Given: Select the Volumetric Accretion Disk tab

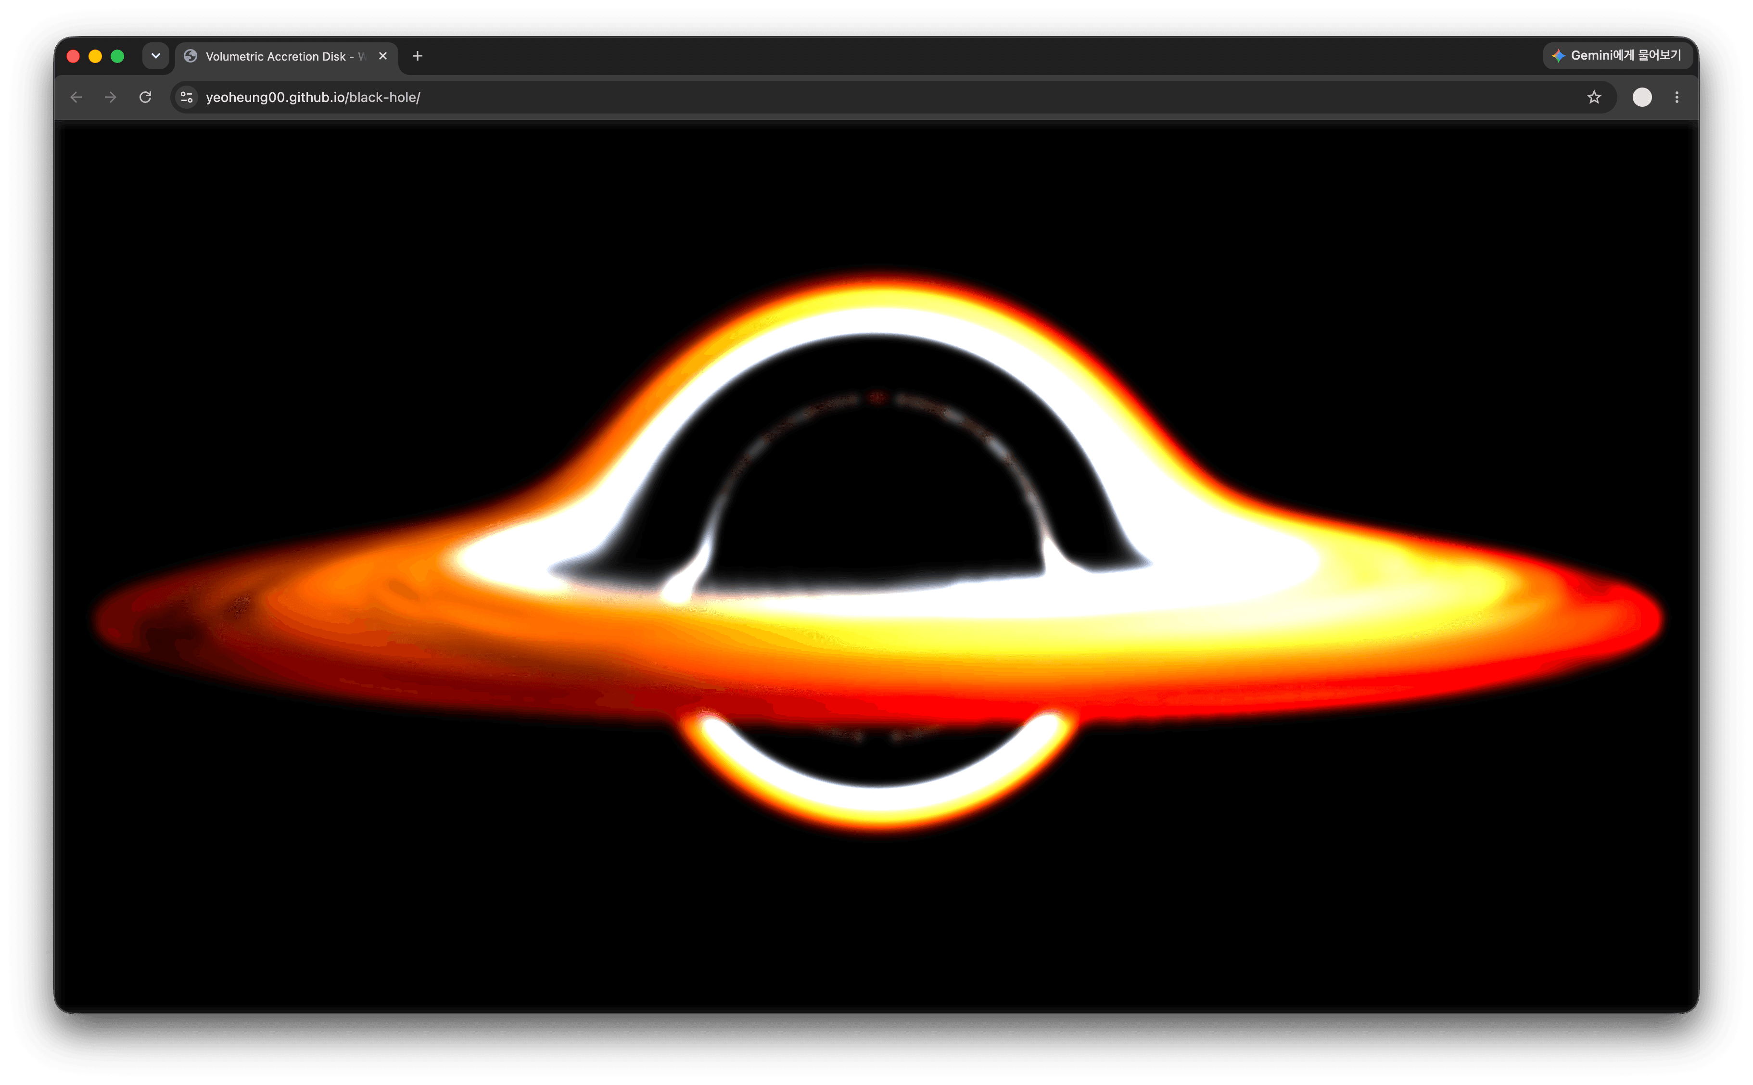Looking at the screenshot, I should tap(286, 56).
